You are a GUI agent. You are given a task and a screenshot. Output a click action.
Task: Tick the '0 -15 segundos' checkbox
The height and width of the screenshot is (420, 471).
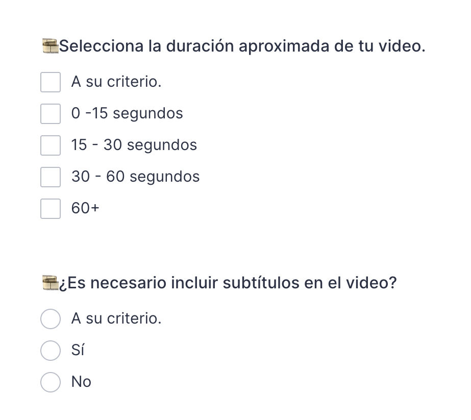tap(51, 113)
